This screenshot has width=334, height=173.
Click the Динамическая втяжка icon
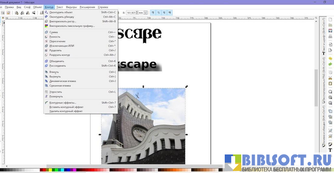click(46, 81)
